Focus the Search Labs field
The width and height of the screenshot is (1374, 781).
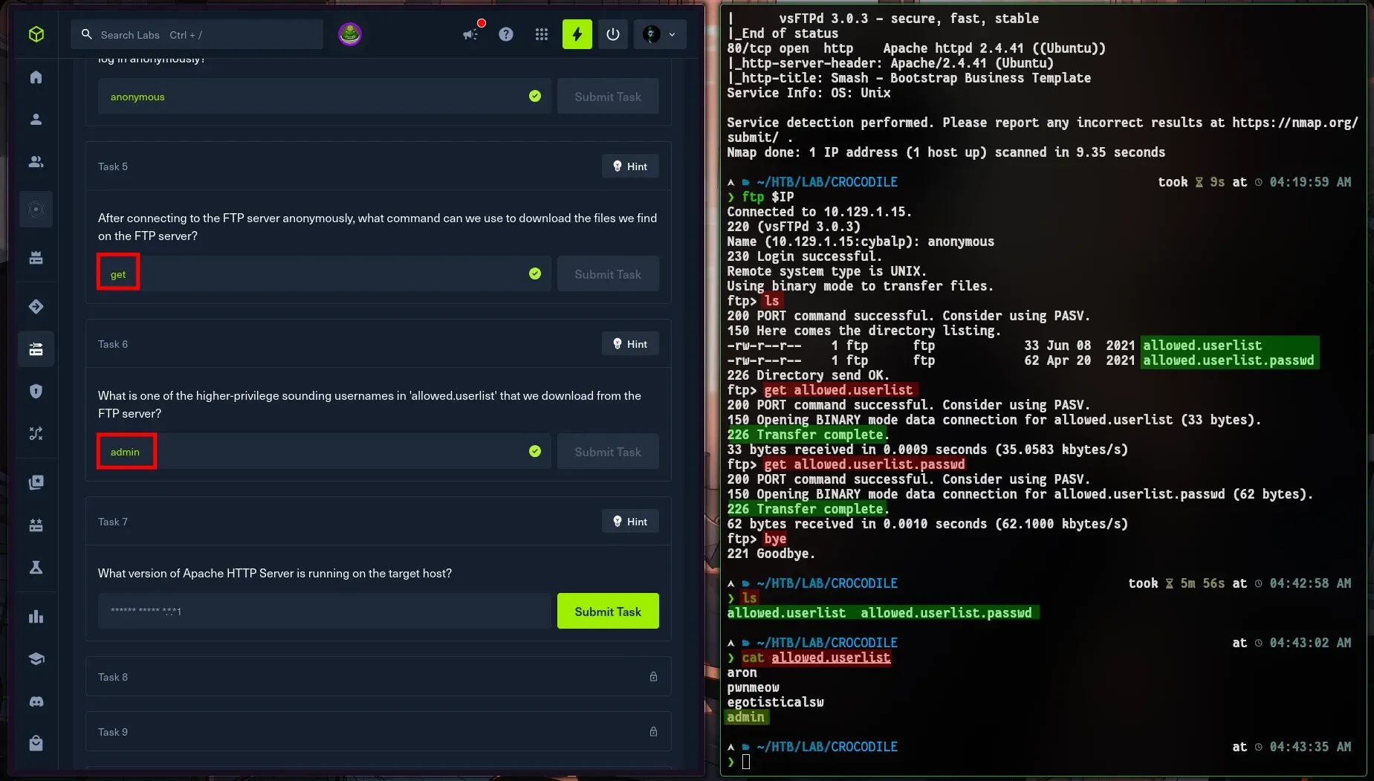(x=197, y=34)
